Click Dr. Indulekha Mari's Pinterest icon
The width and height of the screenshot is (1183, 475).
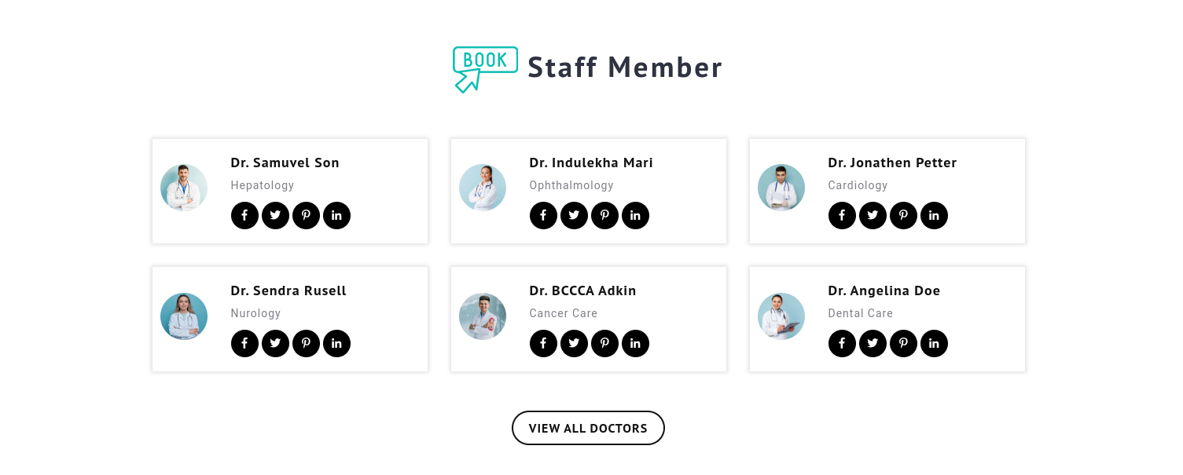(x=604, y=215)
